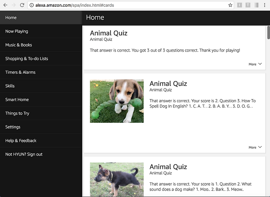The width and height of the screenshot is (270, 197).
Task: Open the Chrome three-dot menu
Action: (265, 5)
